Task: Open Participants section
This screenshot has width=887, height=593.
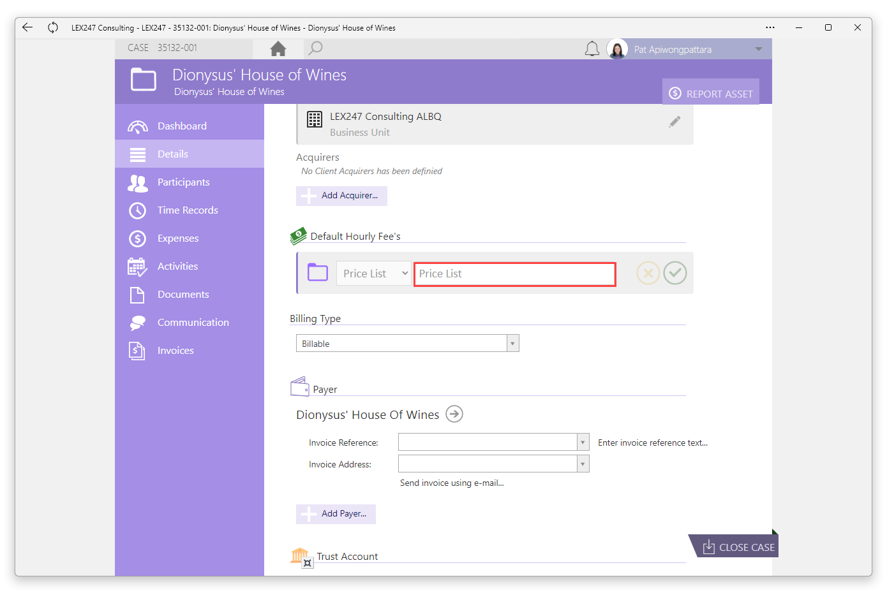Action: tap(190, 182)
